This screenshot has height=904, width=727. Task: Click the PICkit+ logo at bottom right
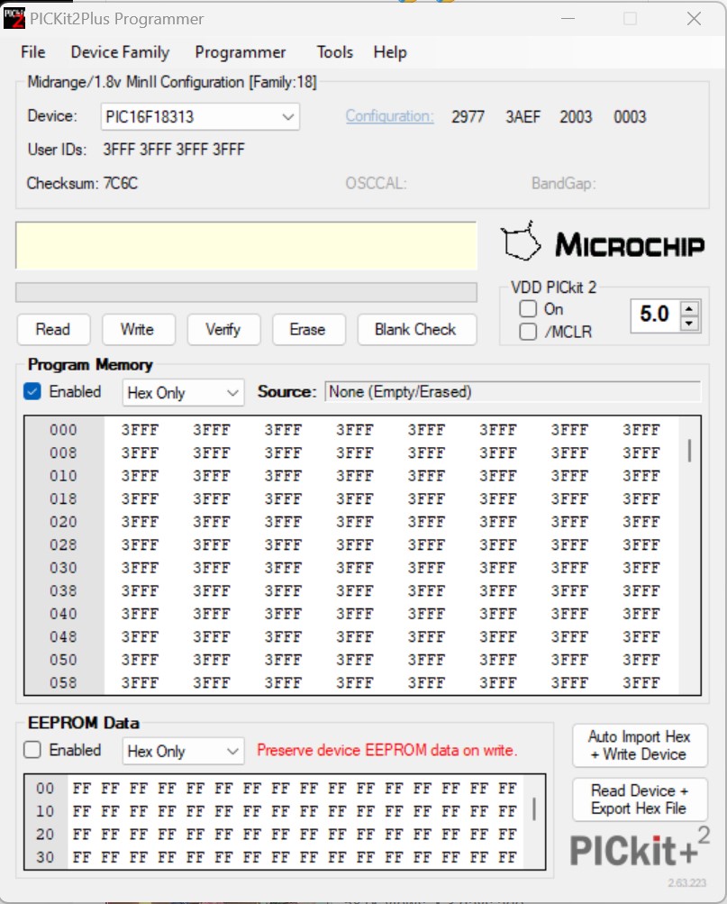point(640,849)
